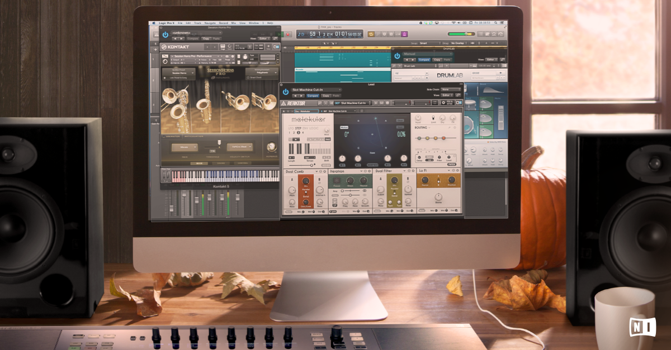
Task: Toggle Link Preset to Song option
Action: (x=164, y=78)
